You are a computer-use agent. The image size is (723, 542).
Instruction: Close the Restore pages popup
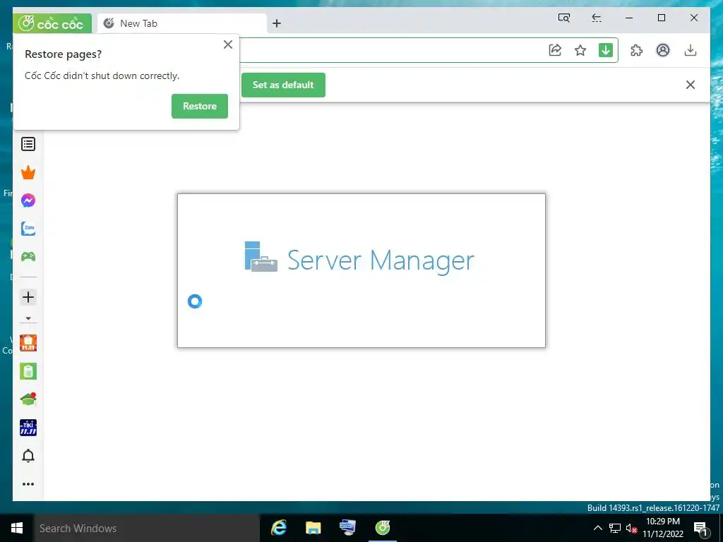pos(228,44)
